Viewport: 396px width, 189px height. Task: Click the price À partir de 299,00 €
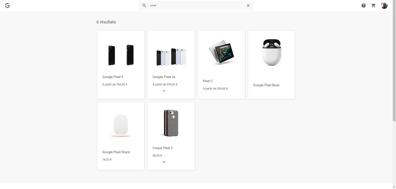click(215, 89)
